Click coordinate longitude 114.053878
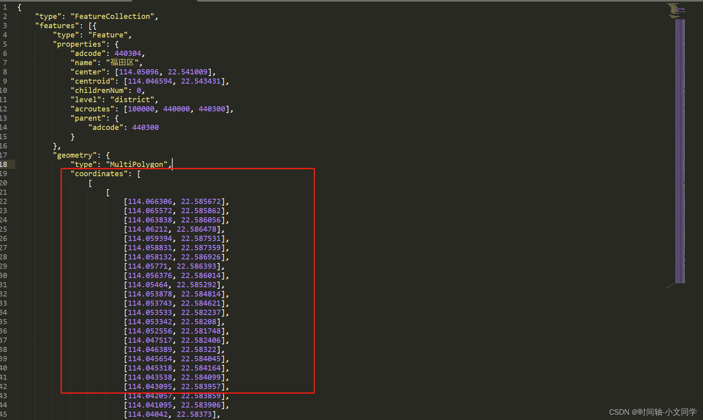Image resolution: width=703 pixels, height=420 pixels. (x=150, y=294)
